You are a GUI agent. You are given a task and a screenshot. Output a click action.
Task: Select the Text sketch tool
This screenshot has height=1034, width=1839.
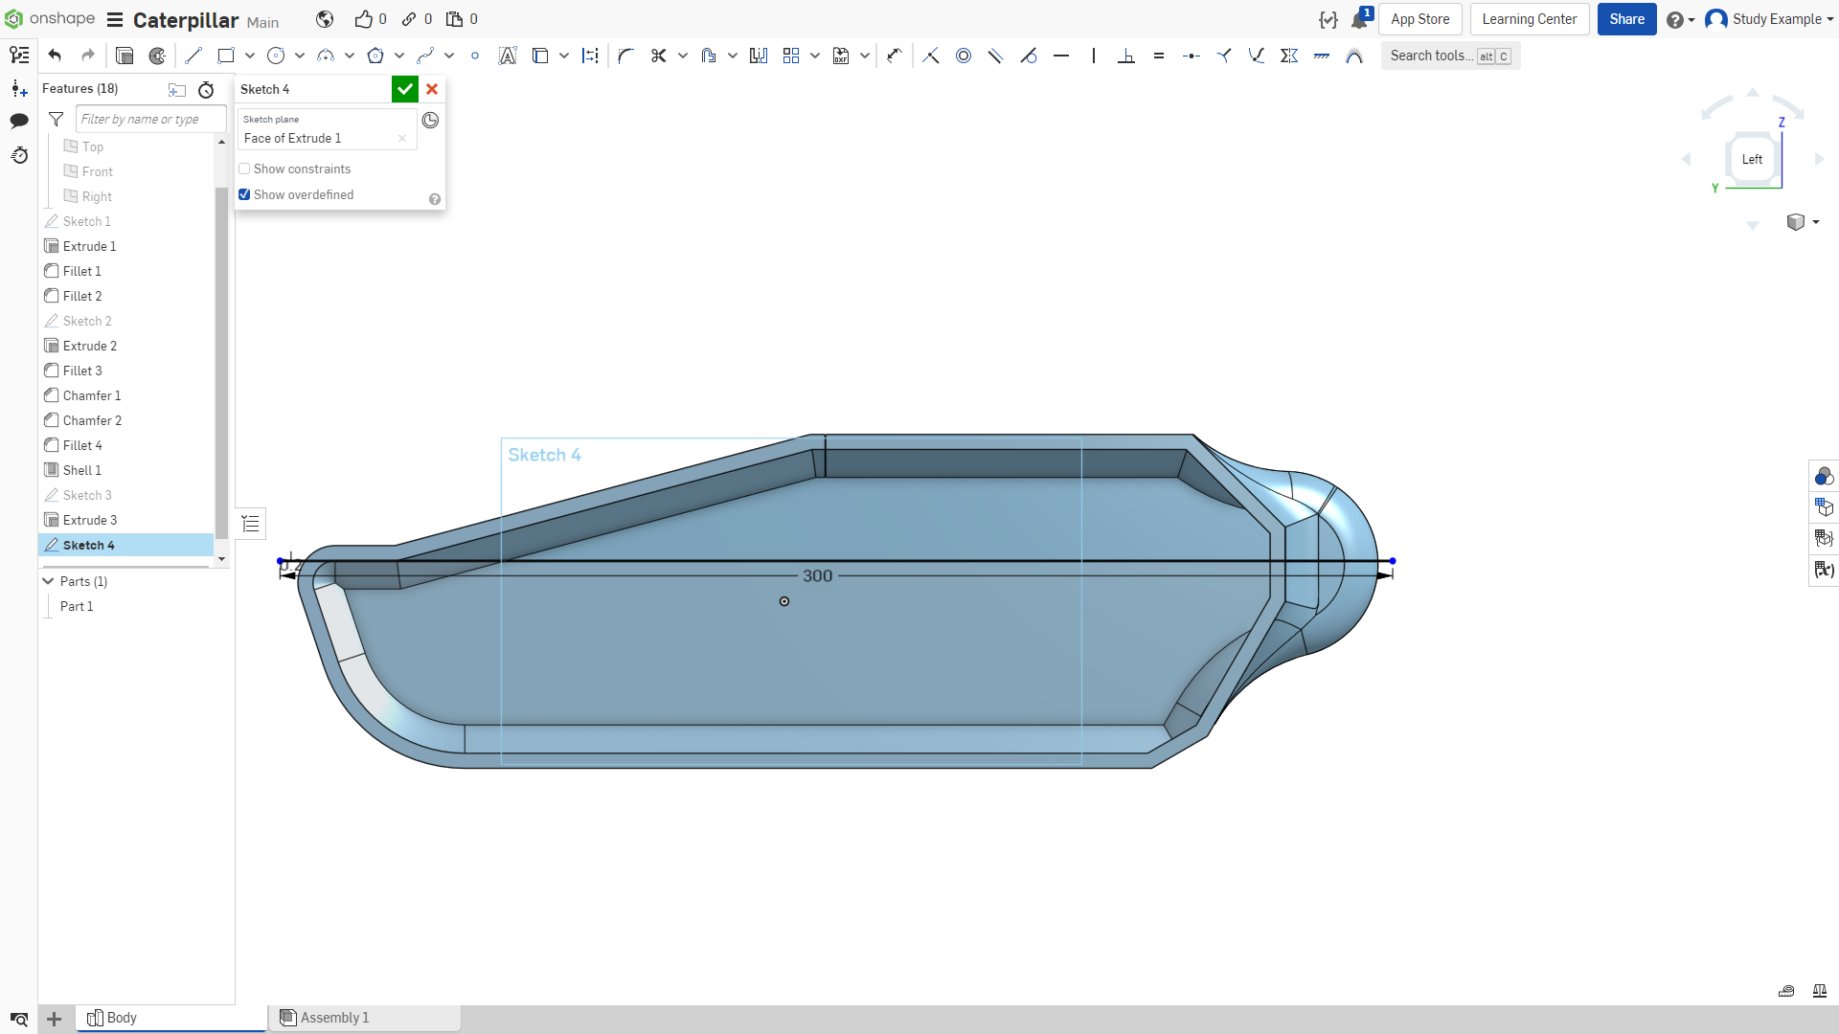(x=508, y=56)
